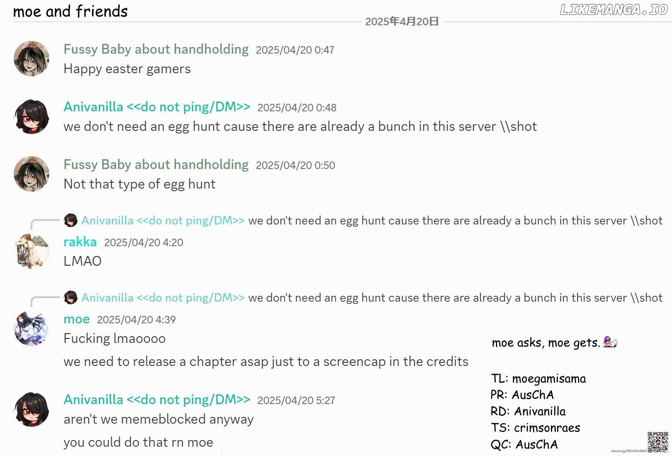Click the Fussy Baby username on the 0:47 message

tap(156, 49)
